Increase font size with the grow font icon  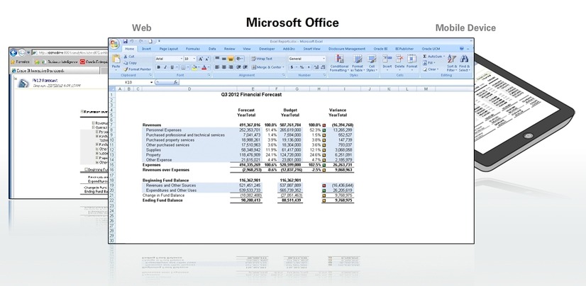pyautogui.click(x=200, y=59)
